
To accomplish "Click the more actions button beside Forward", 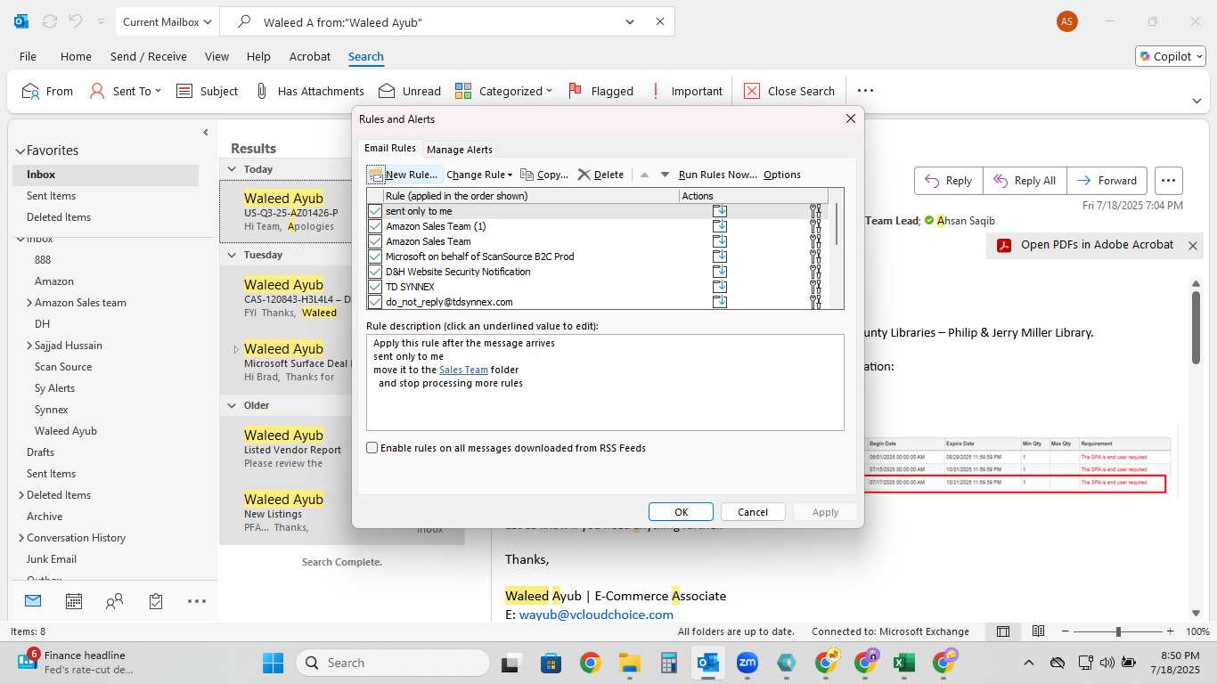I will click(x=1169, y=180).
